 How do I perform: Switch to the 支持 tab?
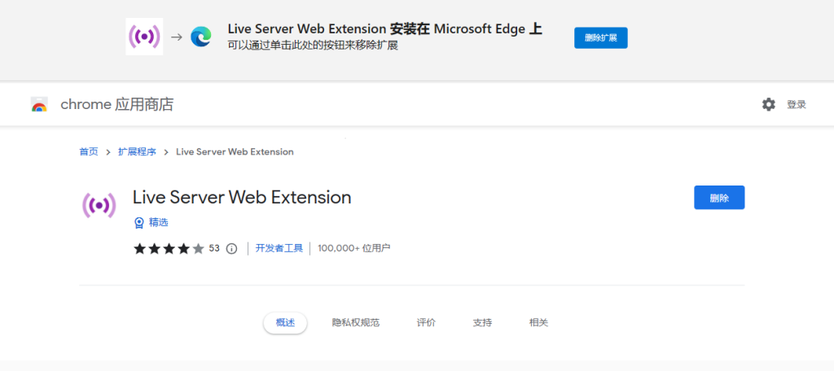click(482, 323)
